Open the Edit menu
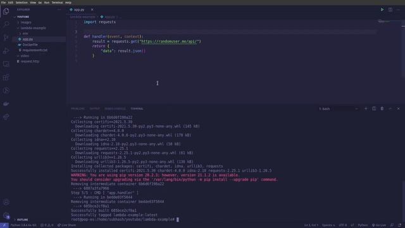 pyautogui.click(x=11, y=3)
